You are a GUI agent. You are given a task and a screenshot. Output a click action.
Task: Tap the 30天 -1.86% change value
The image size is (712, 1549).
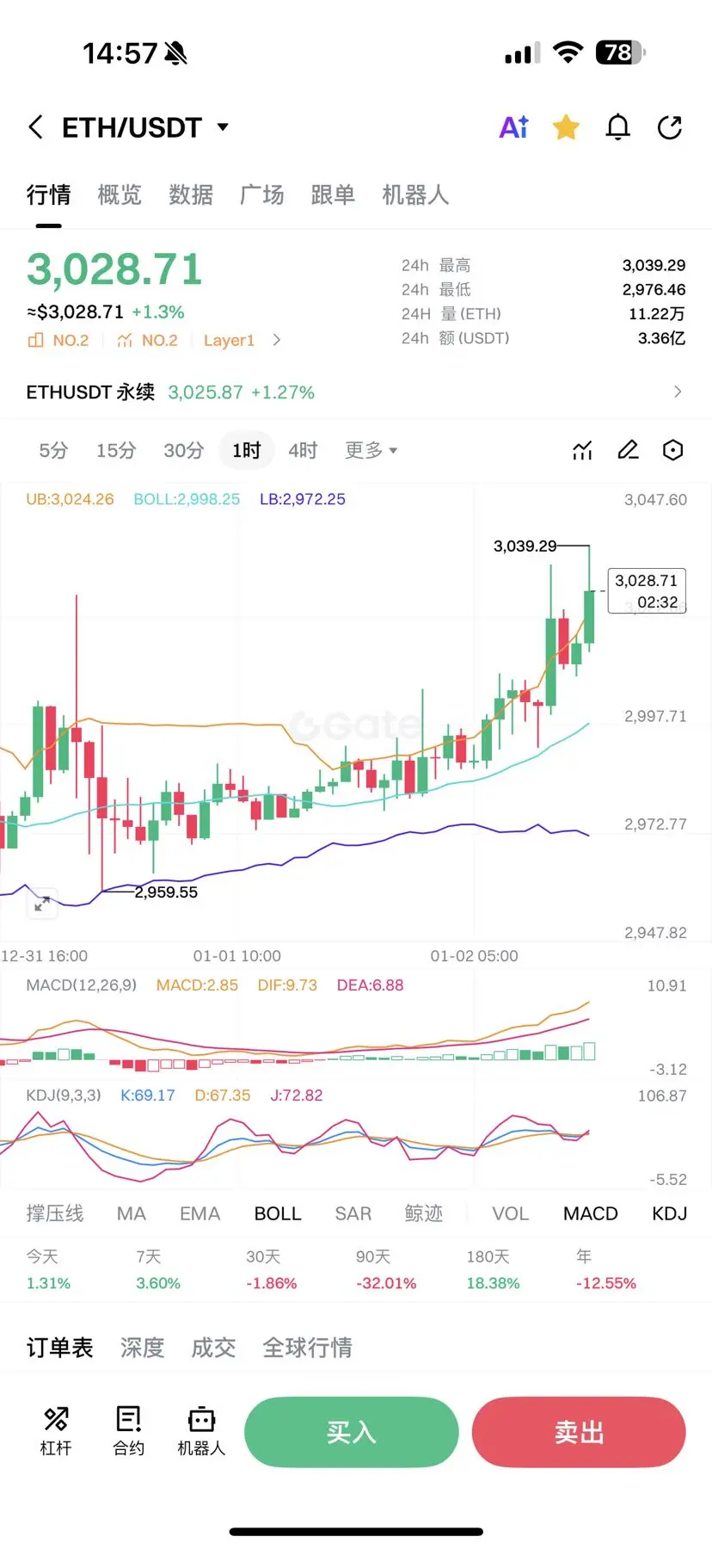[x=271, y=1283]
